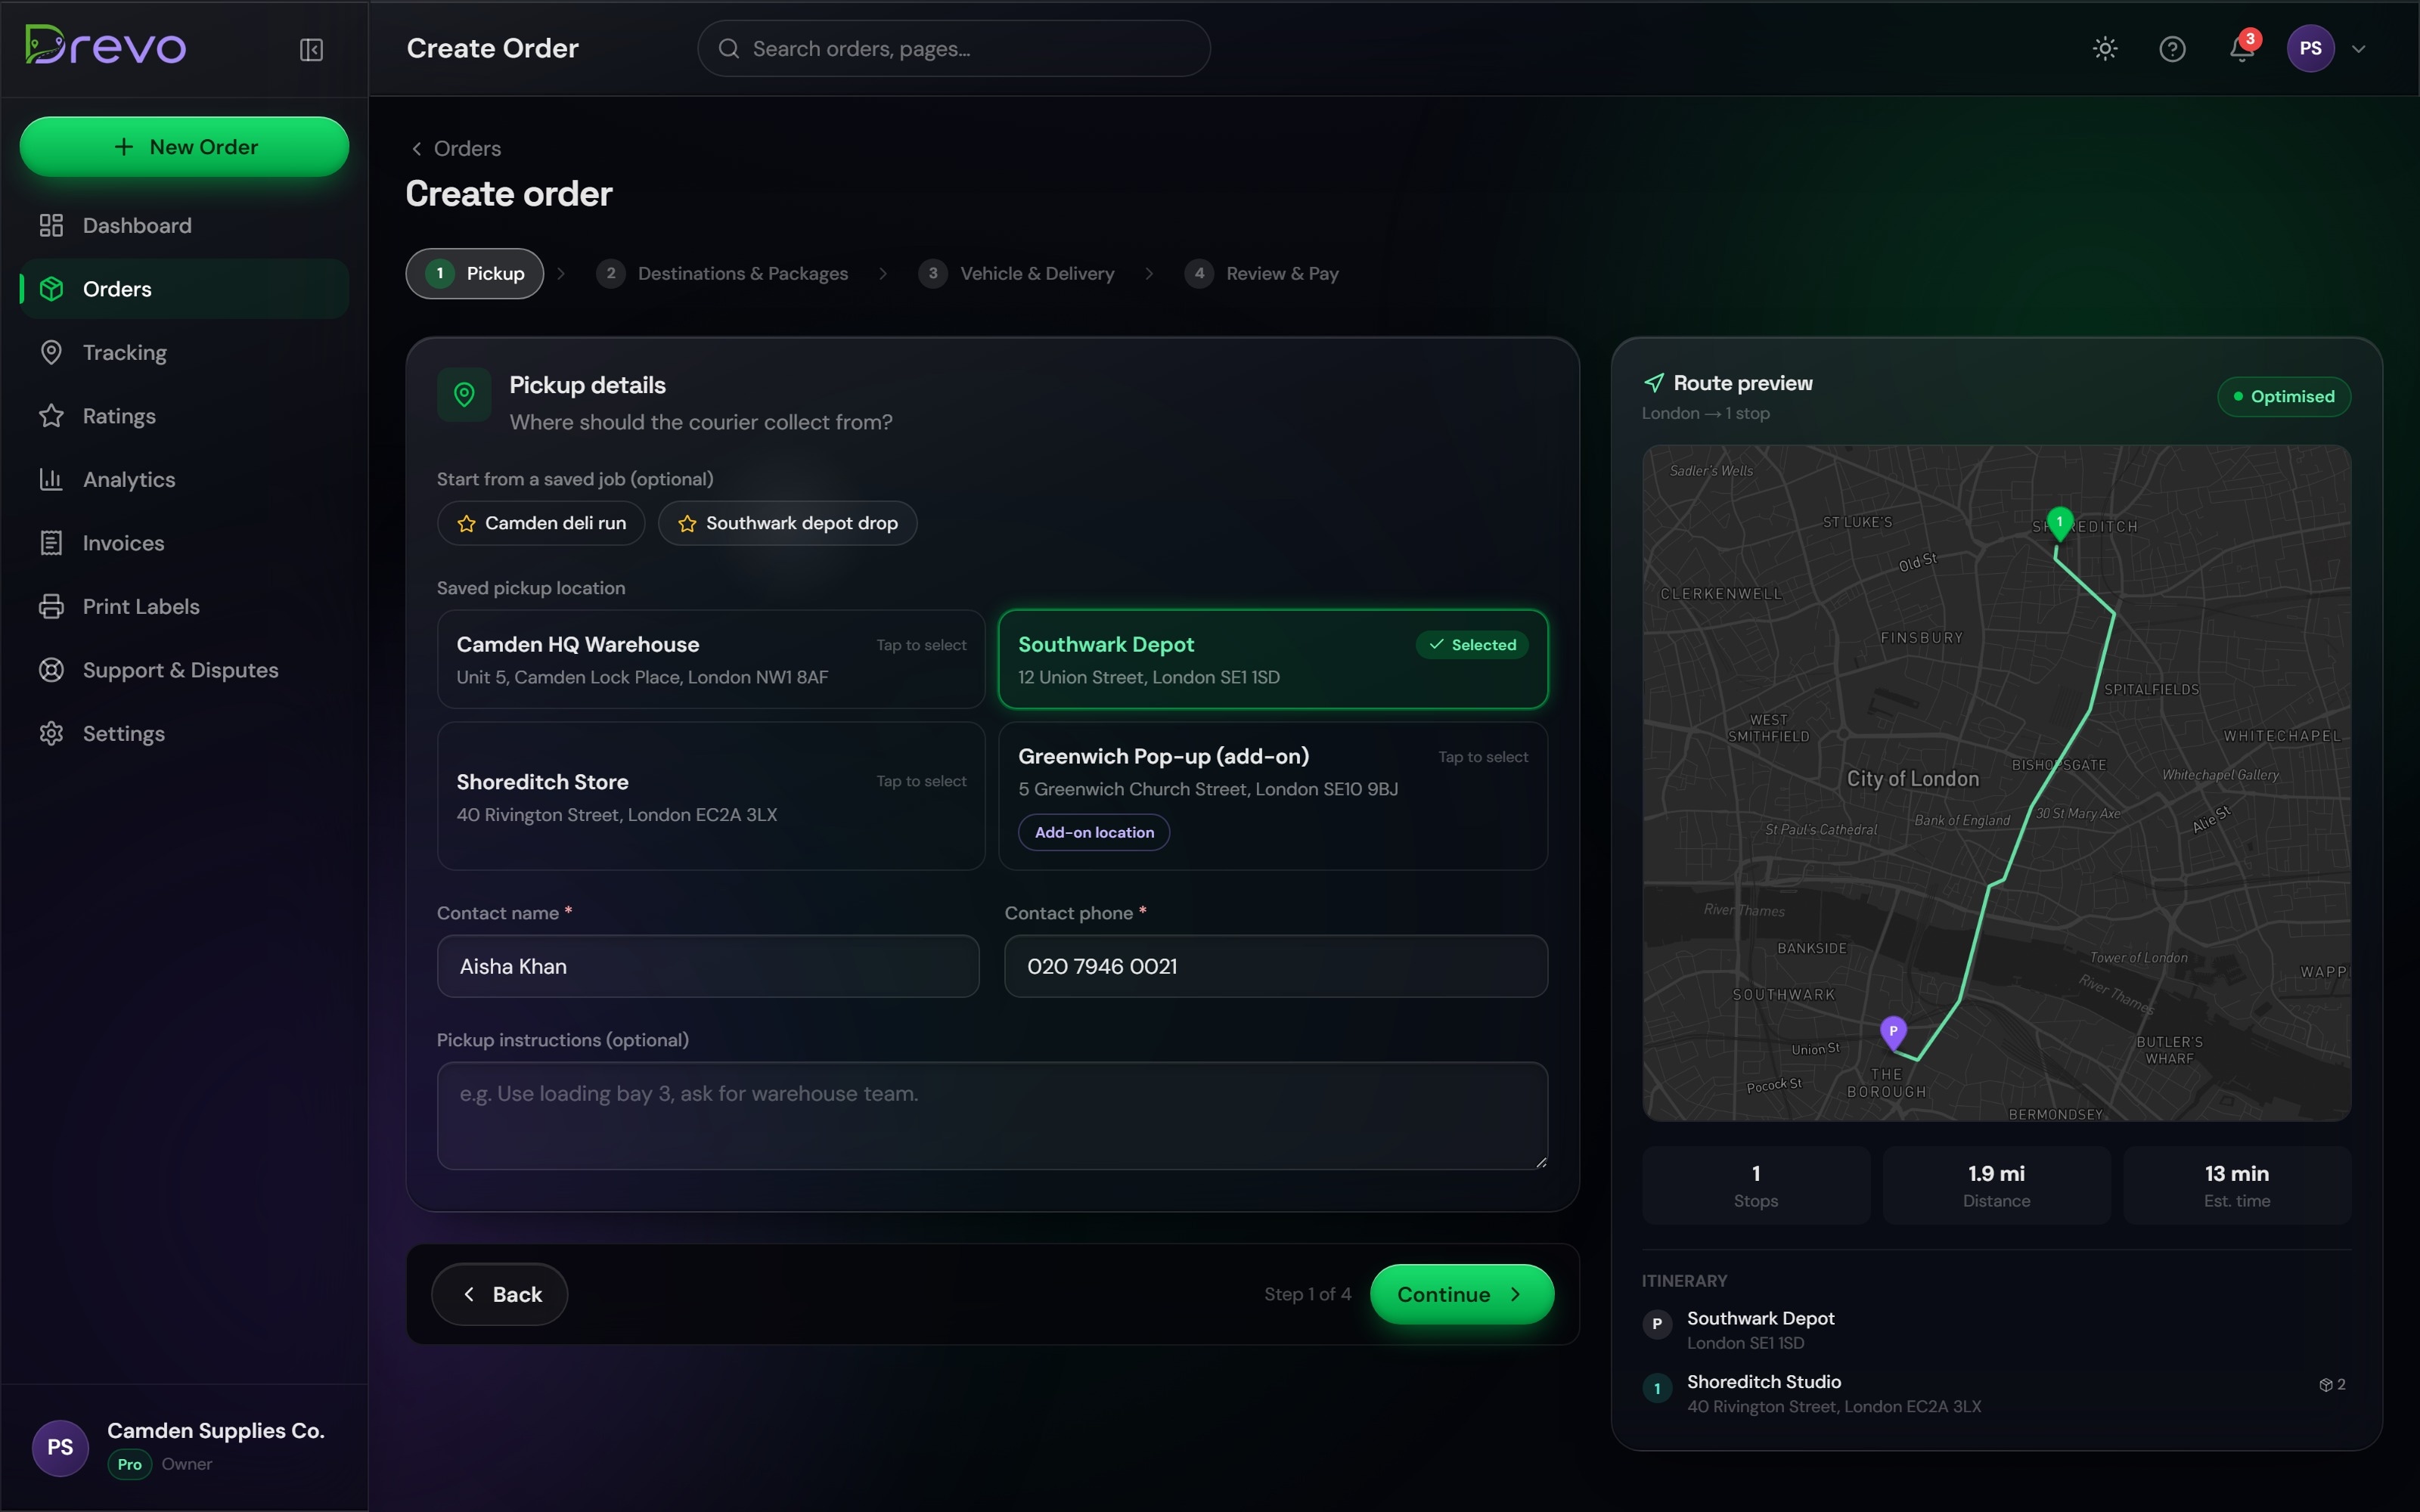Select Destinations & Packages step
The width and height of the screenshot is (2420, 1512).
coord(721,273)
